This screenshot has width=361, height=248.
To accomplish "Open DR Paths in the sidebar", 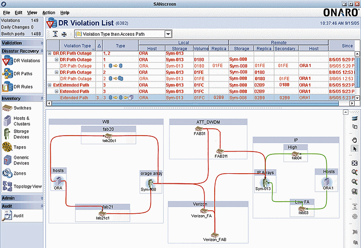I will (x=17, y=74).
